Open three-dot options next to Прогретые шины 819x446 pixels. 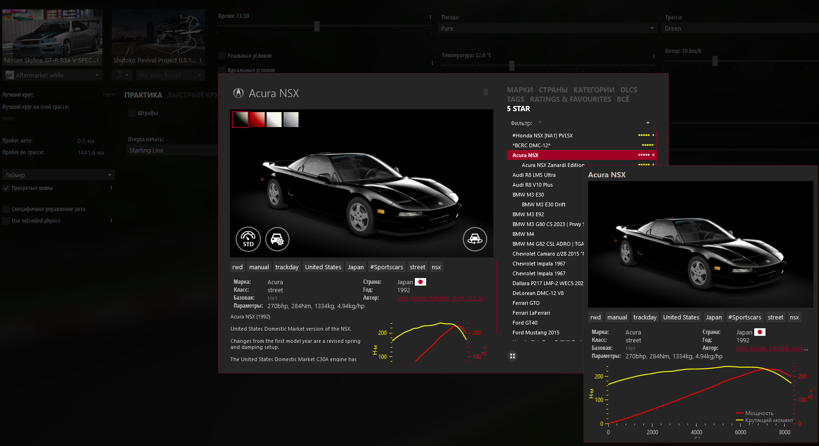pyautogui.click(x=111, y=188)
